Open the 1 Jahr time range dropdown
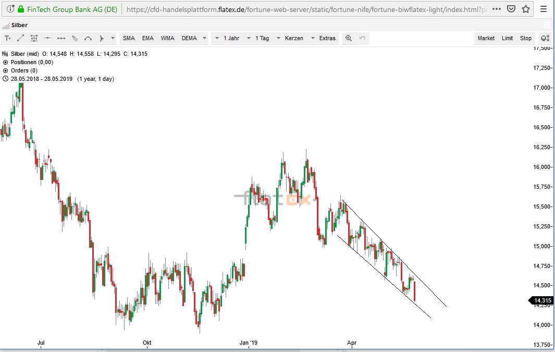555x352 pixels. [227, 38]
